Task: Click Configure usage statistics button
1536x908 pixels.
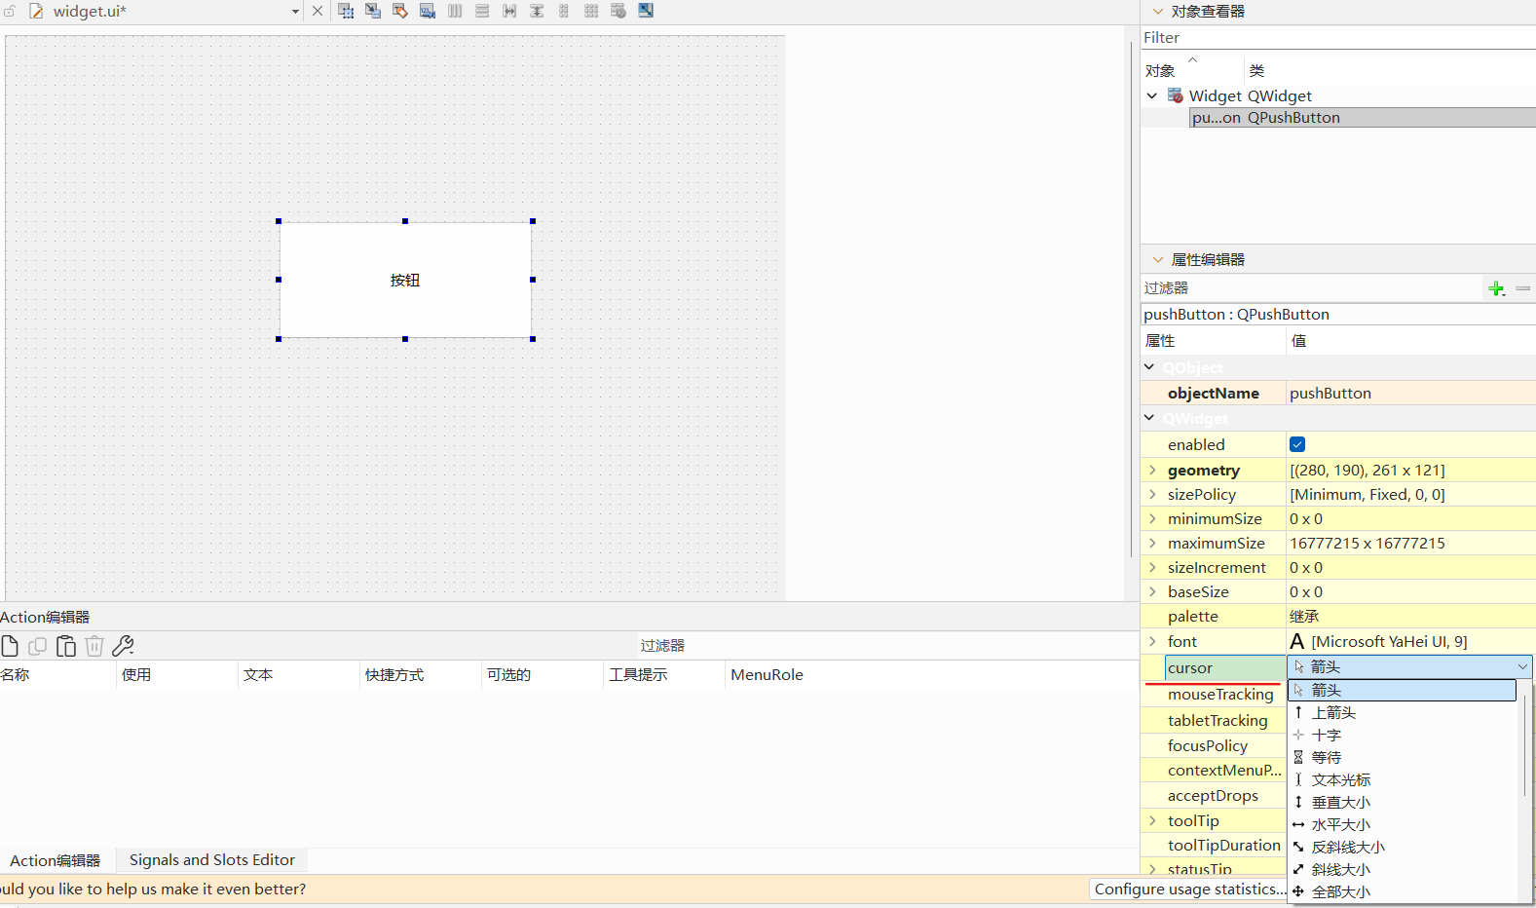Action: (x=1190, y=889)
